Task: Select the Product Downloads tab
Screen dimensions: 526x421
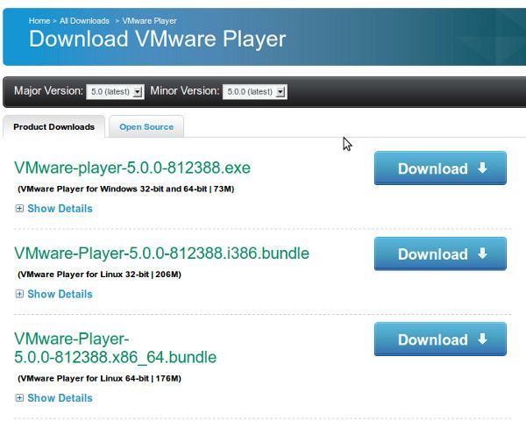Action: 54,127
